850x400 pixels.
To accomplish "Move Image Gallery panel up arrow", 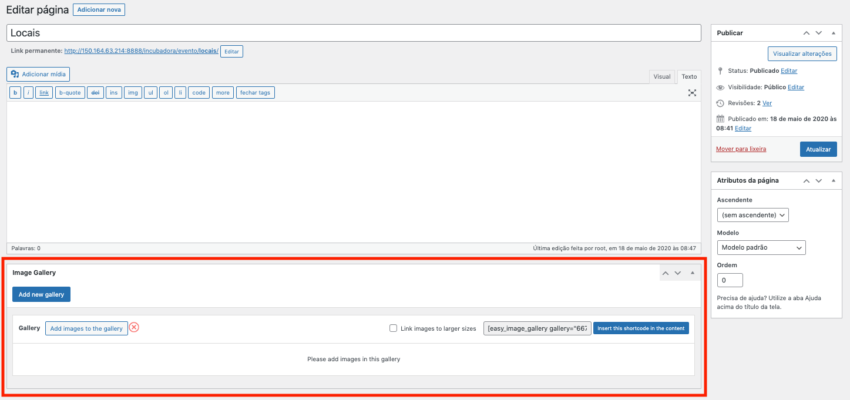I will click(x=665, y=273).
